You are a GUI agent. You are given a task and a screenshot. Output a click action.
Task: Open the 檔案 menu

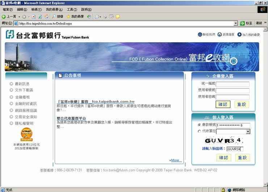tap(8, 9)
